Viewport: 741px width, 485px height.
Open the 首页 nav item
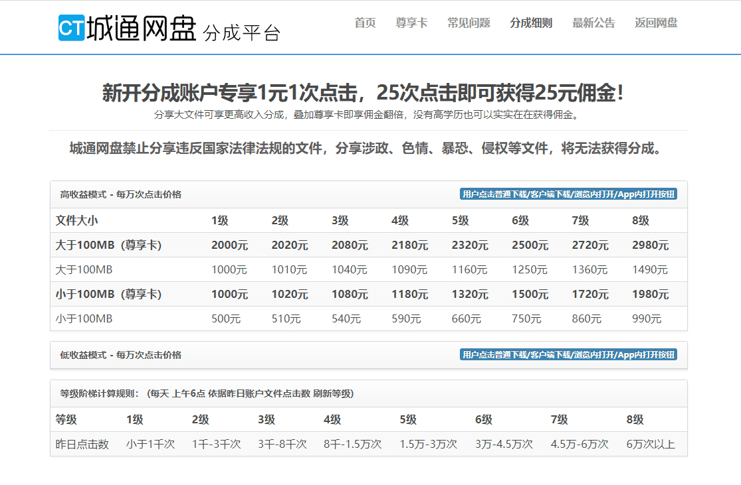point(366,23)
